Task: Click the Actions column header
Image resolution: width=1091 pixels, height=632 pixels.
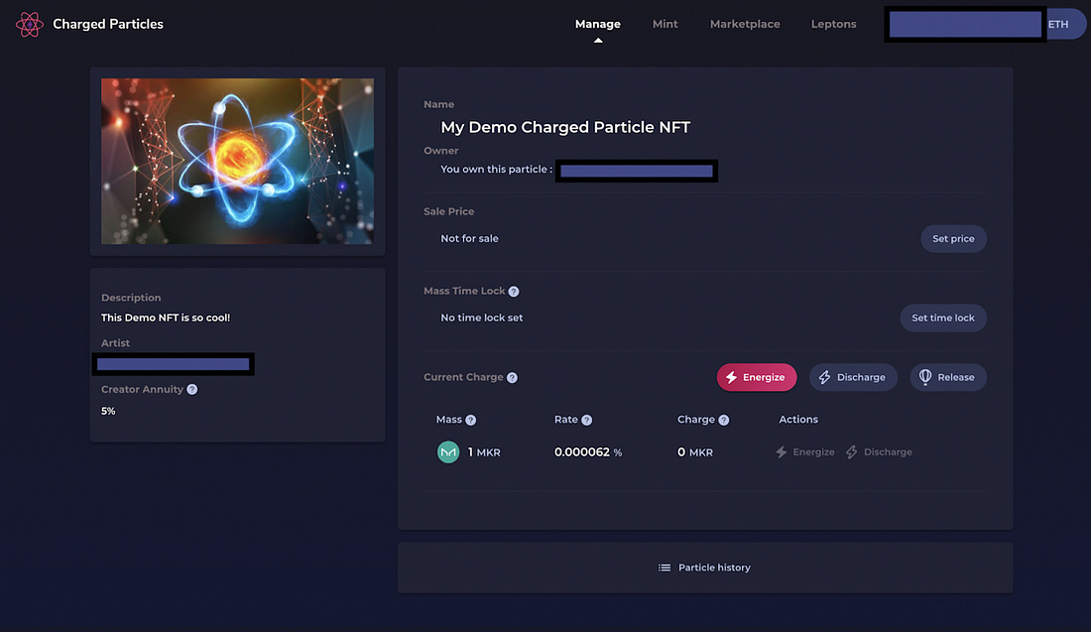Action: pyautogui.click(x=798, y=420)
